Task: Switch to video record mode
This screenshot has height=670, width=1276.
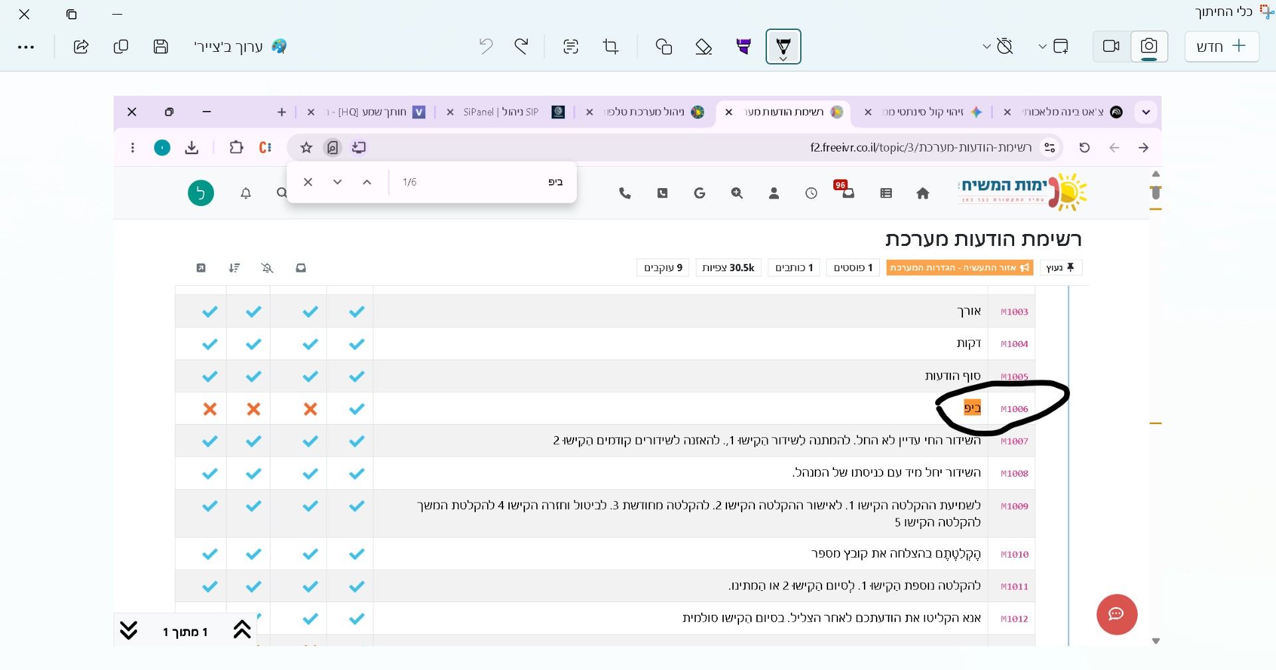Action: tap(1111, 47)
